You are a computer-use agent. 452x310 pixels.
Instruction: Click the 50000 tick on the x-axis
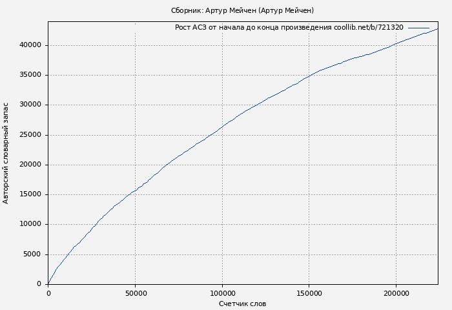coord(135,293)
